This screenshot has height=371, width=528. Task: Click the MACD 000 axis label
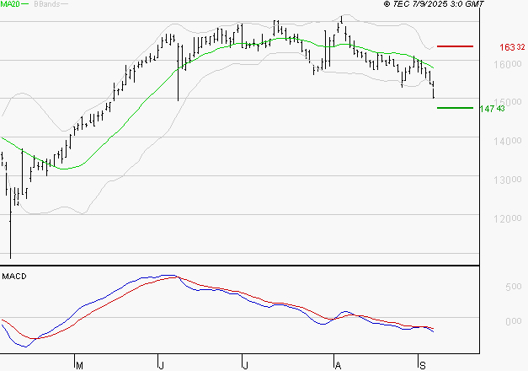tap(513, 321)
